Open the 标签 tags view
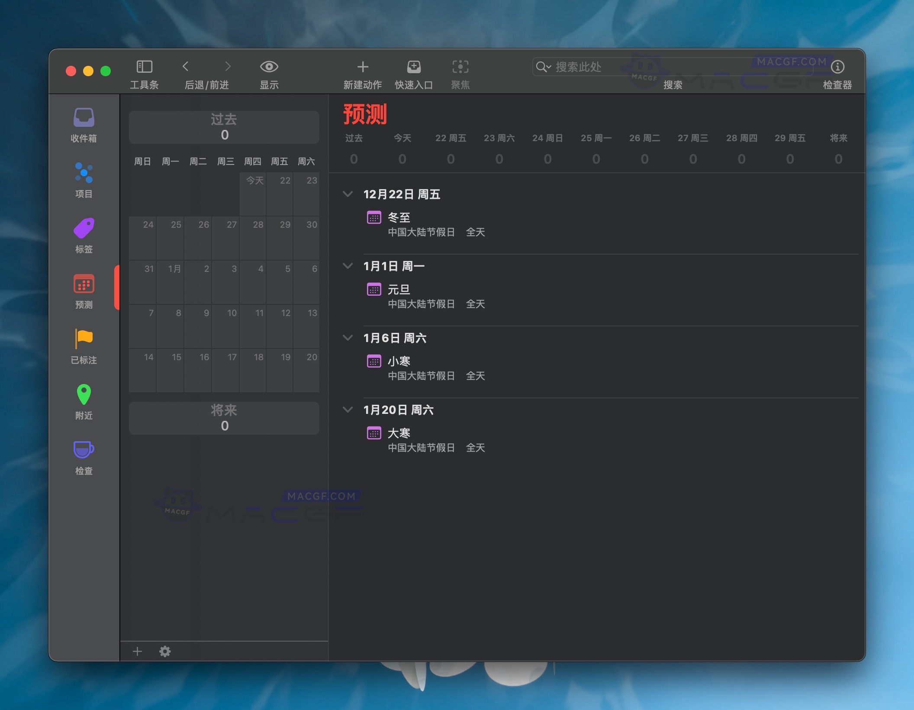The image size is (914, 710). (x=83, y=236)
